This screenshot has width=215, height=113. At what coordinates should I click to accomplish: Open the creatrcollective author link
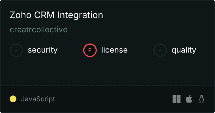tap(39, 30)
